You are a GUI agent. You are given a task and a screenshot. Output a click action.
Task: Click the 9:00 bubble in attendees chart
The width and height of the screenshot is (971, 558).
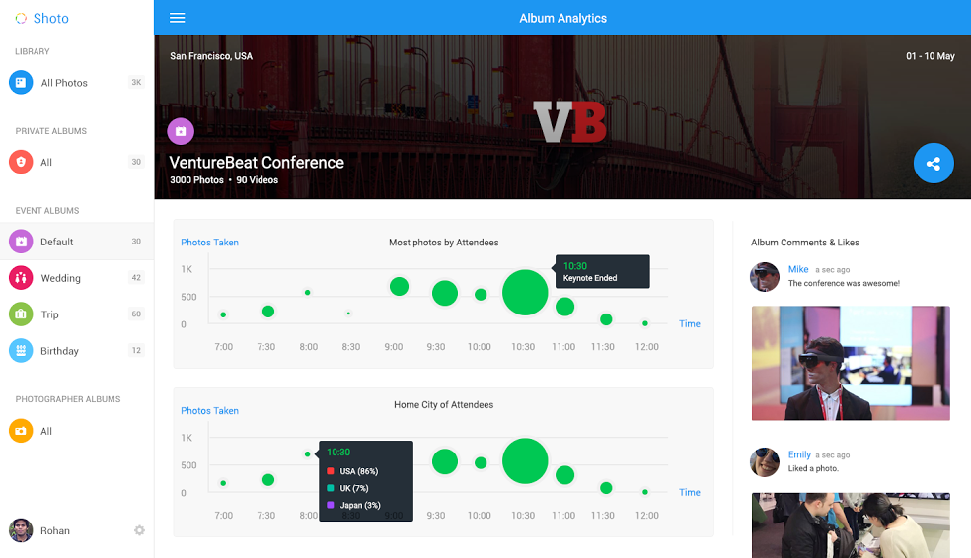click(399, 287)
